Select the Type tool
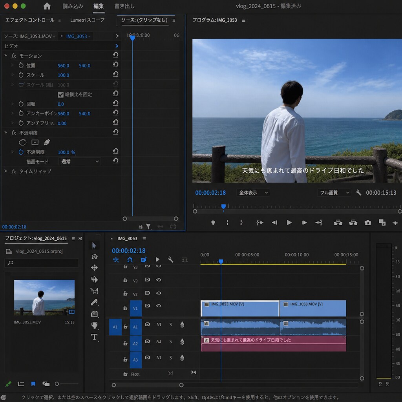Viewport: 402px width, 402px height. [x=94, y=337]
